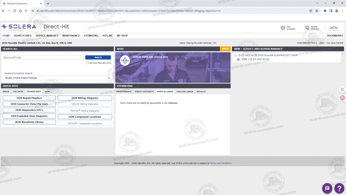Image resolution: width=346 pixels, height=195 pixels.
Task: Switch to the FIX DATA tab
Action: (x=18, y=92)
